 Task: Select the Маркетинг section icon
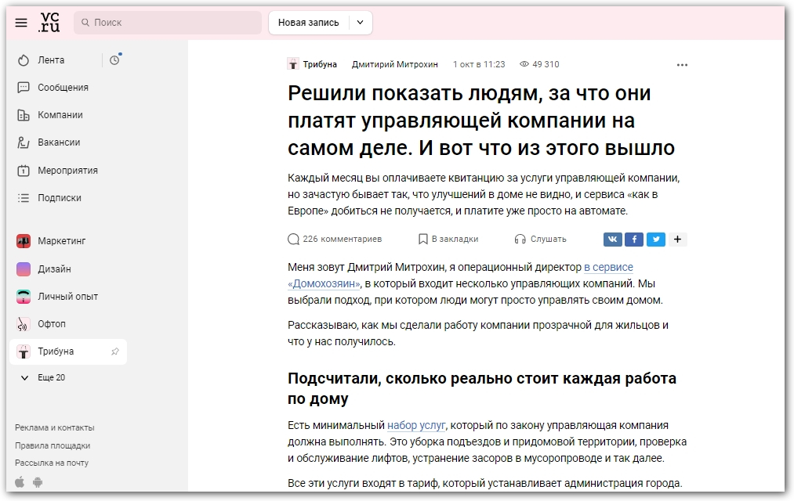point(24,241)
